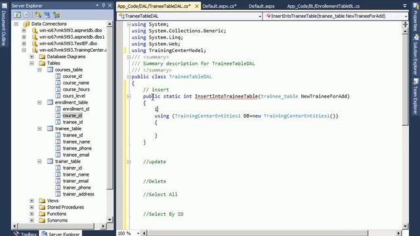420x236 pixels.
Task: Click the Connect to Server toolbar icon
Action: pyautogui.click(x=47, y=14)
